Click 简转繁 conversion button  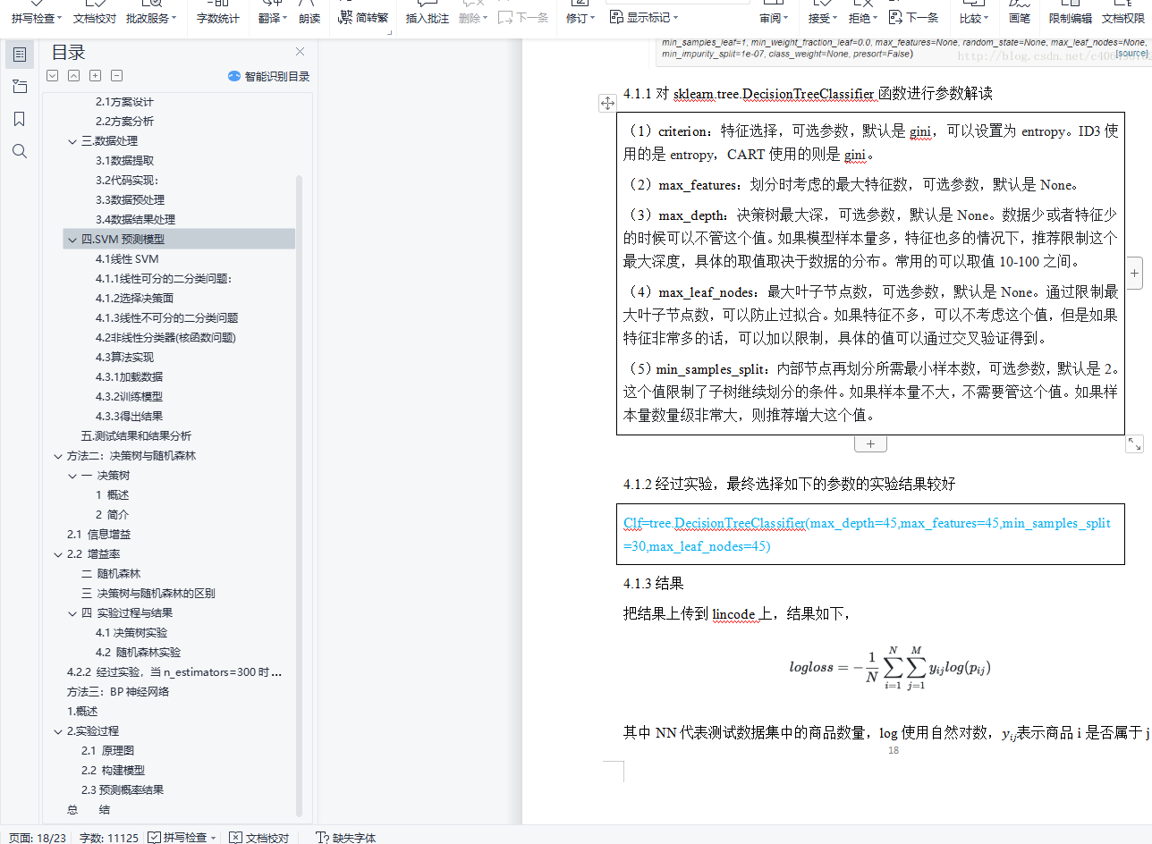coord(363,18)
